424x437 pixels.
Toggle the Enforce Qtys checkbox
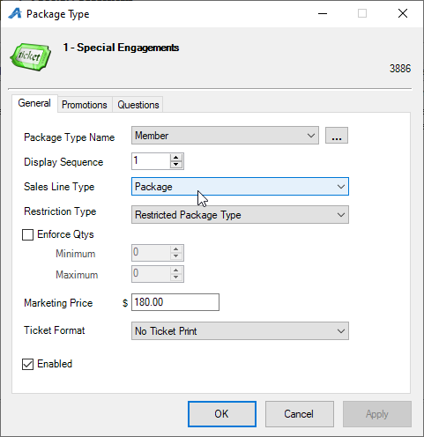[27, 234]
